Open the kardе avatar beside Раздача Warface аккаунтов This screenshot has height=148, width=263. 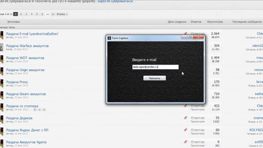click(2, 47)
